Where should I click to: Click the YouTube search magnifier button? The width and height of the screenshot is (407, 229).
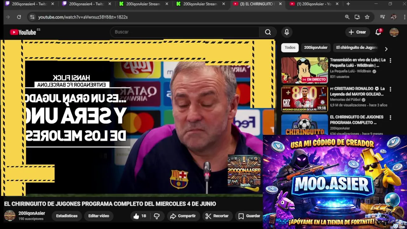click(x=268, y=32)
